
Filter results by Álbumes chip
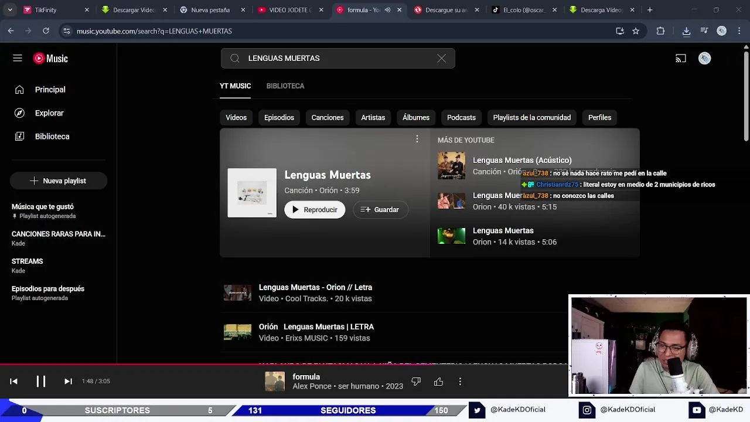pos(416,118)
